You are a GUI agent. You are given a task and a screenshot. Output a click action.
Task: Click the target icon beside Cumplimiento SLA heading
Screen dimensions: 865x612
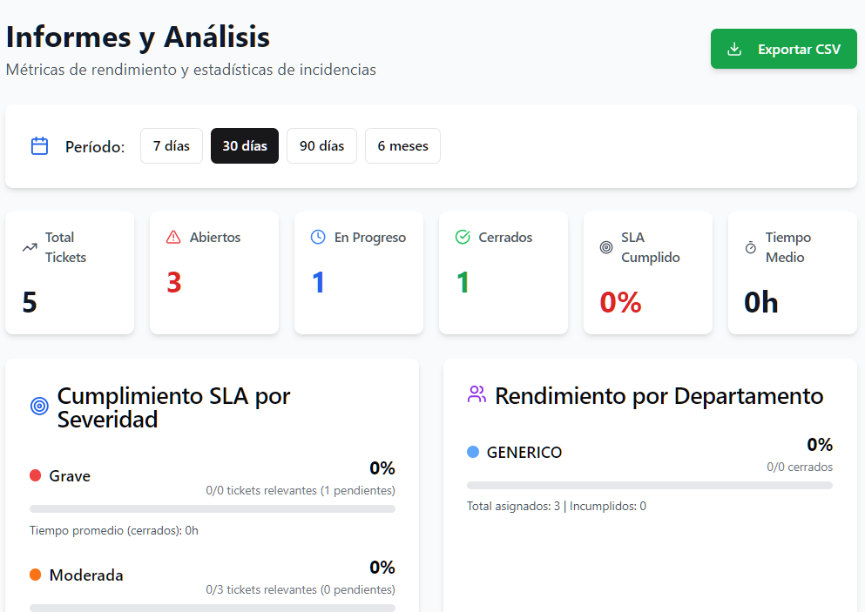tap(39, 406)
